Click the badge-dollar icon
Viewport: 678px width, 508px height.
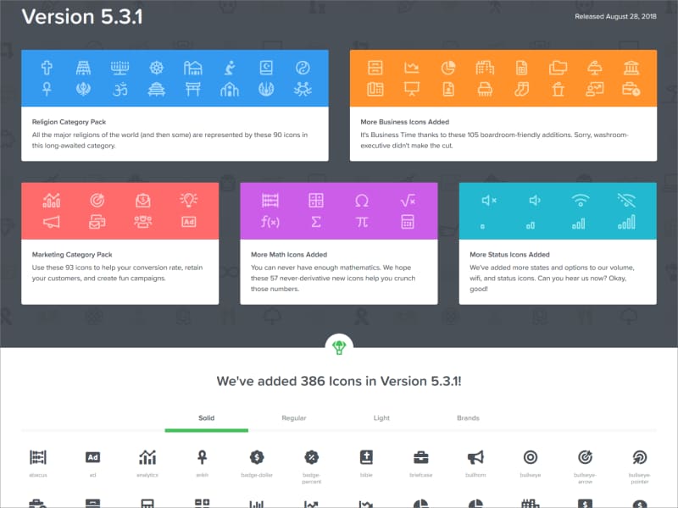tap(258, 457)
